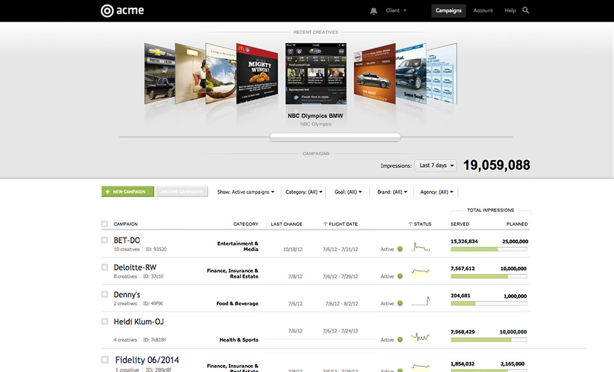Viewport: 614px width, 372px height.
Task: Open notifications bell icon
Action: (x=374, y=11)
